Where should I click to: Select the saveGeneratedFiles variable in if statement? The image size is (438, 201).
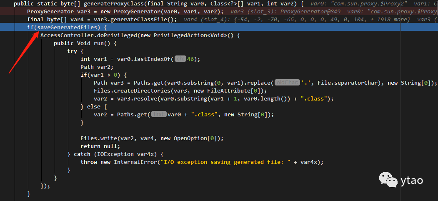coord(68,28)
